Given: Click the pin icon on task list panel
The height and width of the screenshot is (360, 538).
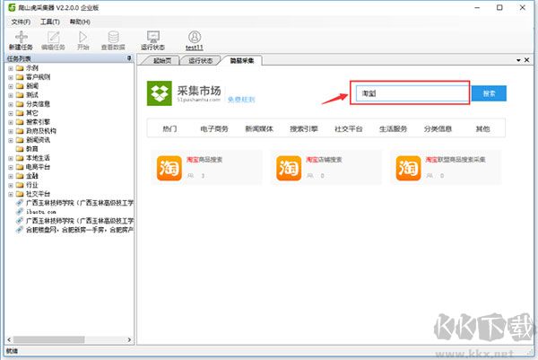Looking at the screenshot, I should pyautogui.click(x=129, y=58).
